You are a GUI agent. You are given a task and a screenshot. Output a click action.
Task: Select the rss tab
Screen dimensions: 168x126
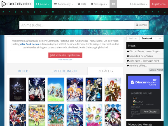[159, 38]
